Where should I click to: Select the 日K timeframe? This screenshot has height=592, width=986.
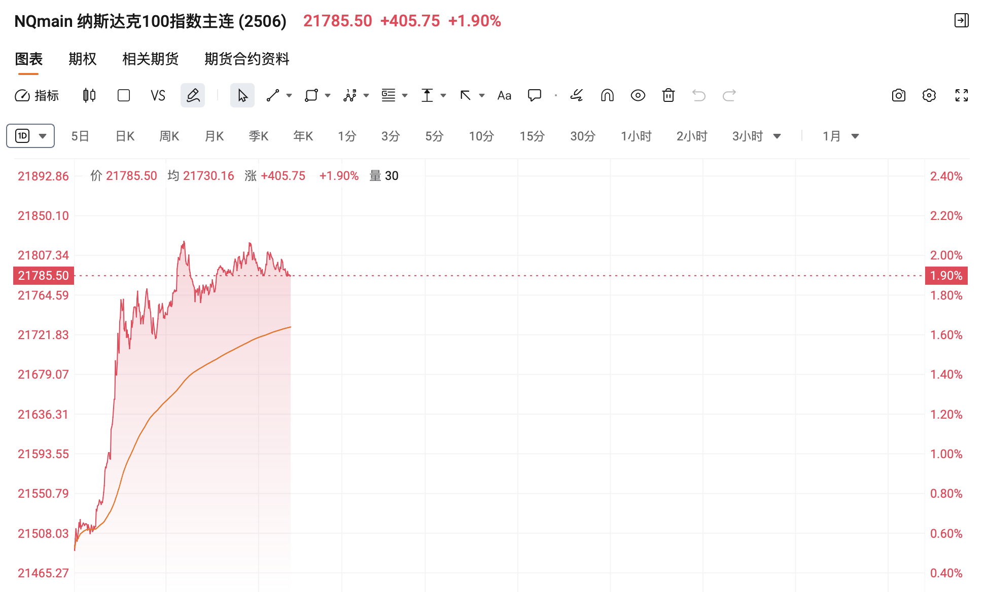click(125, 136)
